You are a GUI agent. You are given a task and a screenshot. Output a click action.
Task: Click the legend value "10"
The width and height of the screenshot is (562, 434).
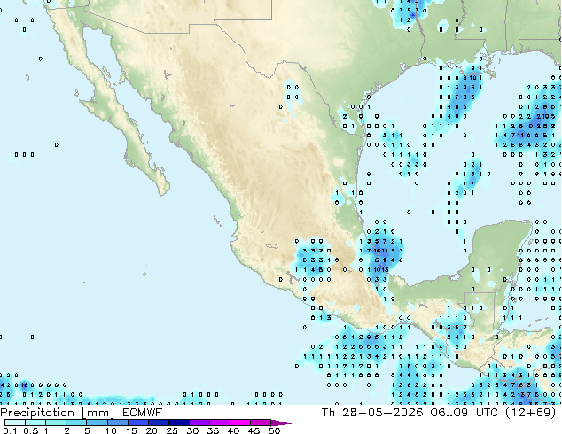click(111, 430)
